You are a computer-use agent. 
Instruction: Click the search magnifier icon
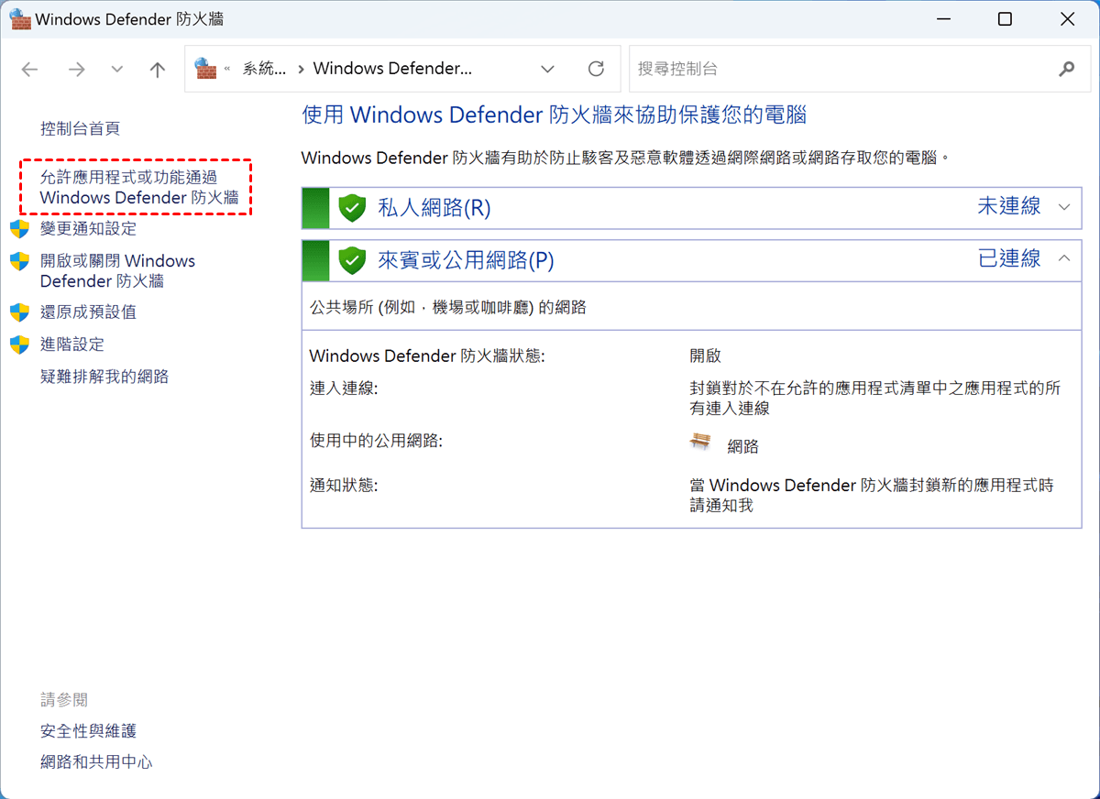[1066, 69]
